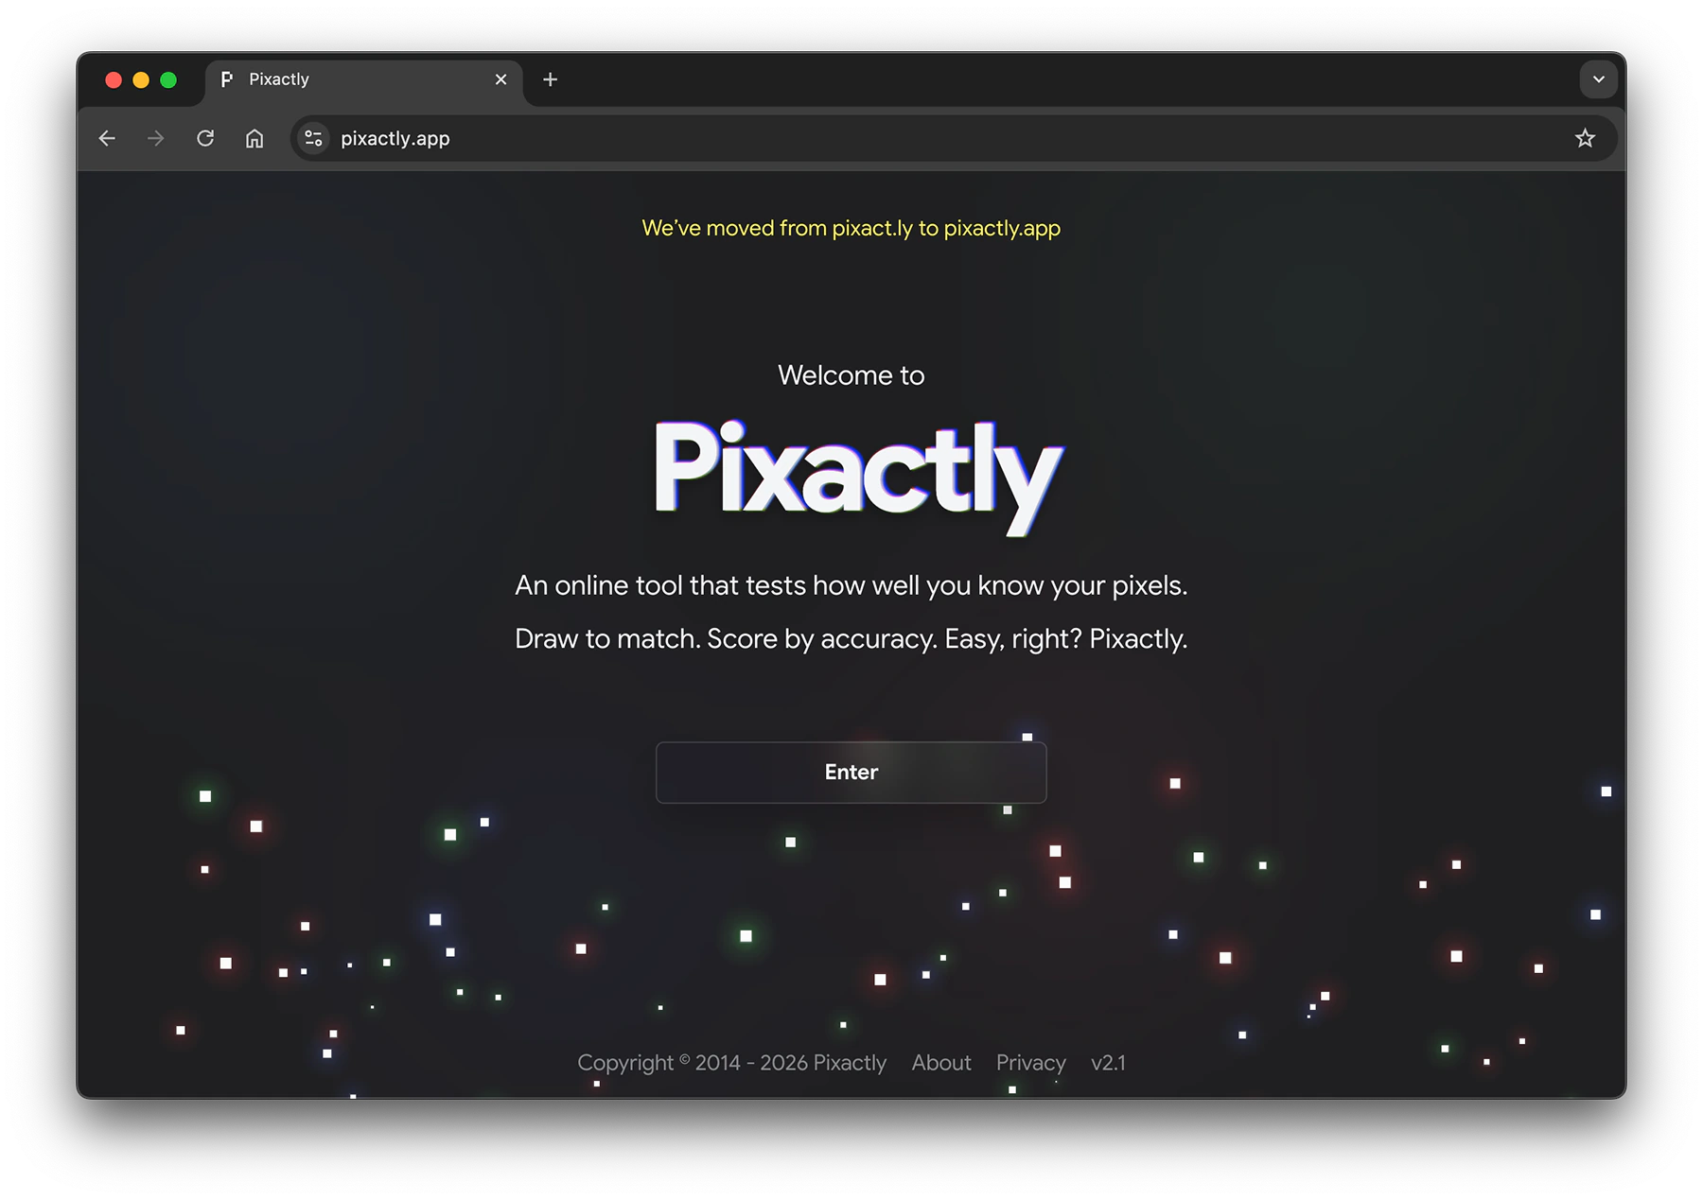Viewport: 1703px width, 1200px height.
Task: Open the About link in footer
Action: click(941, 1062)
